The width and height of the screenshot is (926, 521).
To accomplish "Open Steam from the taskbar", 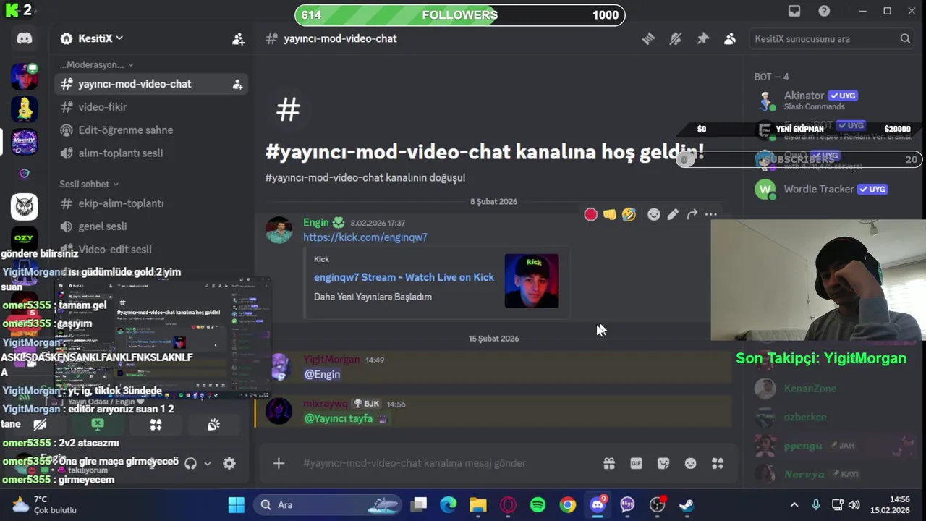I will point(687,504).
